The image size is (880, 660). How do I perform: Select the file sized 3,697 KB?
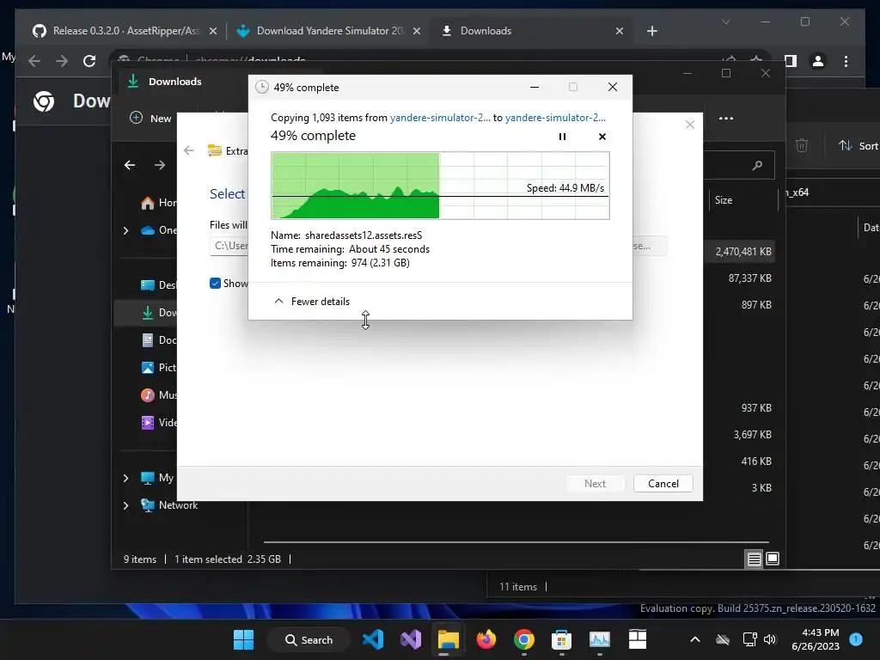[x=752, y=434]
